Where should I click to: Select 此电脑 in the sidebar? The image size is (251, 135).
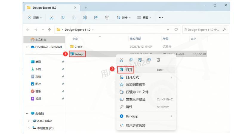click(37, 114)
